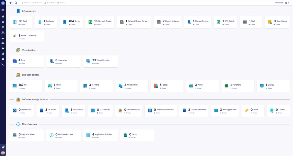Image resolution: width=293 pixels, height=156 pixels.
Task: Click Create under the Group card
Action: click(132, 137)
